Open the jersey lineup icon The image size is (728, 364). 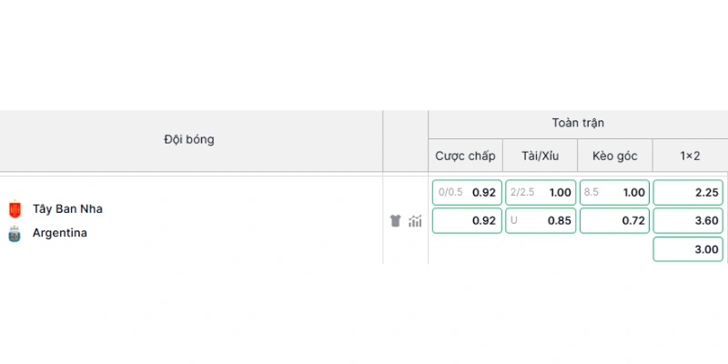click(x=395, y=221)
